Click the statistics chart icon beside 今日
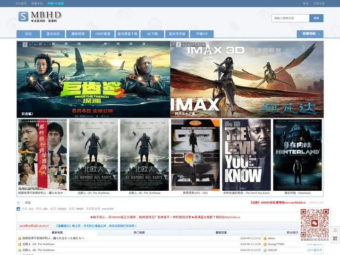Viewport: 340px width, 255px height. (x=18, y=209)
